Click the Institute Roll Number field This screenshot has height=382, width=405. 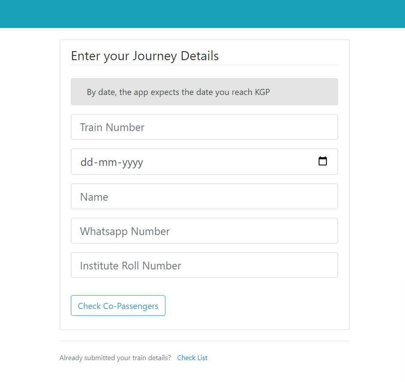(x=204, y=265)
